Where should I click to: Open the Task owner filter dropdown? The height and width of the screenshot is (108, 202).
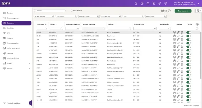(67, 16)
